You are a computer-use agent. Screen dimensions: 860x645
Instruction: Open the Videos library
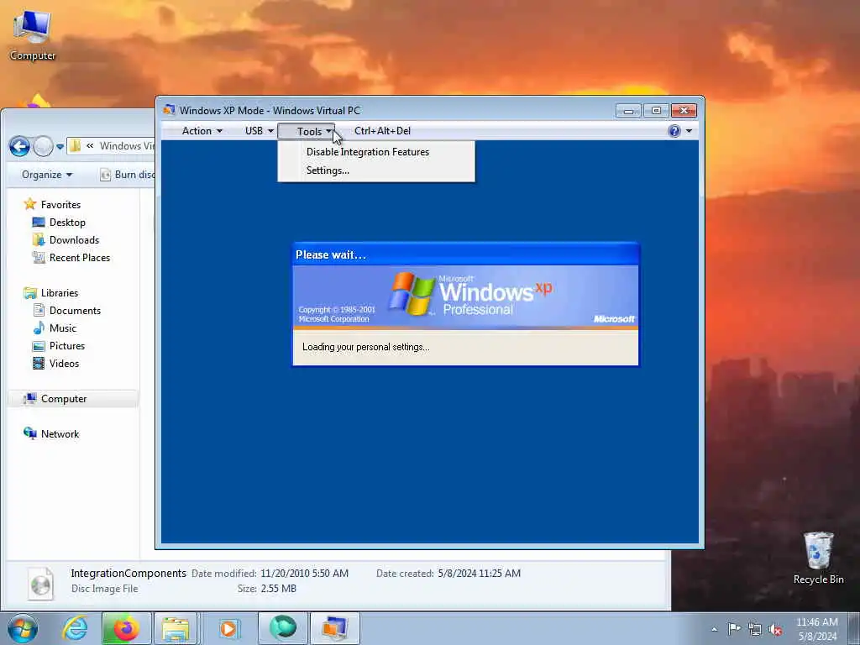coord(64,363)
